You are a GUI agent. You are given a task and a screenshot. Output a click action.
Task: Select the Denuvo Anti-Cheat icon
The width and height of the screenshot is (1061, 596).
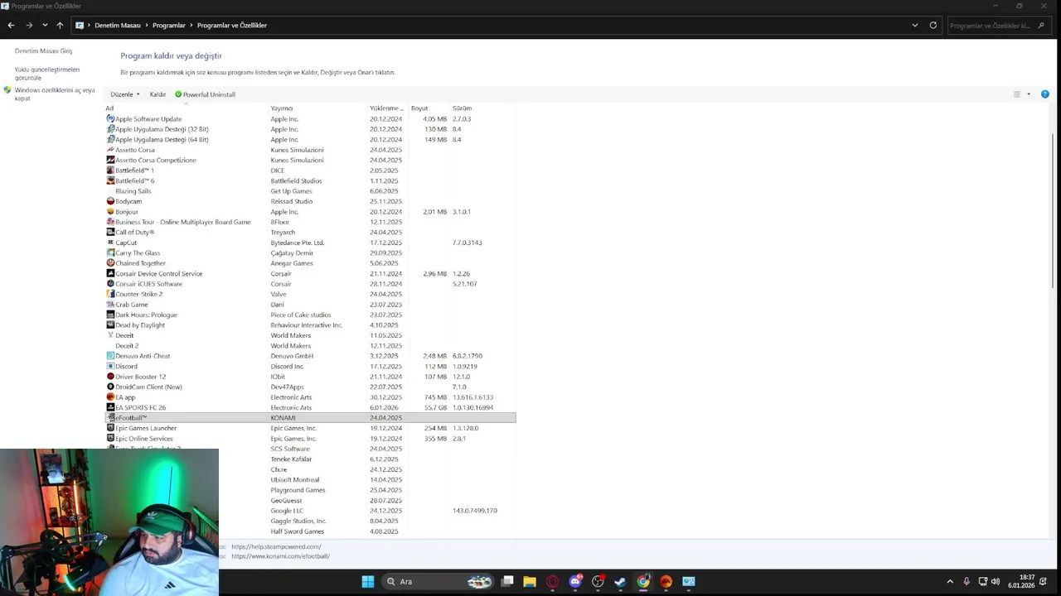coord(110,356)
